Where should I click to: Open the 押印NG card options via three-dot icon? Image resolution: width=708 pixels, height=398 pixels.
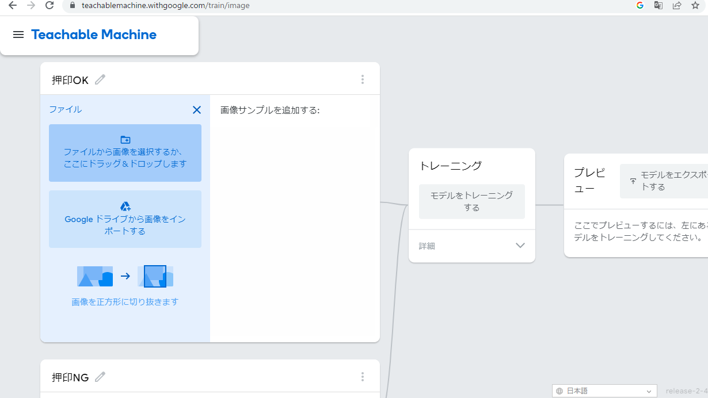[x=363, y=377]
